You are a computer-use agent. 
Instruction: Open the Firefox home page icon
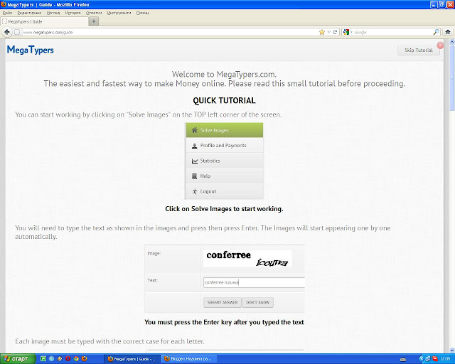[x=448, y=32]
